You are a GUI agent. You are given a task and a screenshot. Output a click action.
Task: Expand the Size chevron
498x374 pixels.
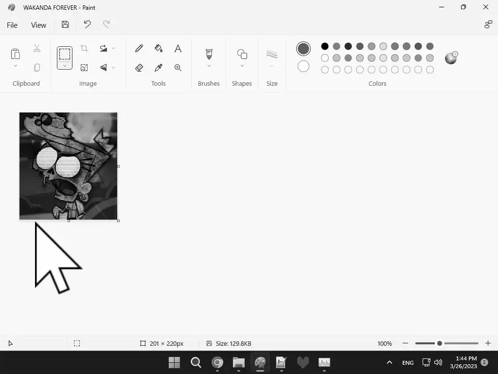pyautogui.click(x=272, y=66)
